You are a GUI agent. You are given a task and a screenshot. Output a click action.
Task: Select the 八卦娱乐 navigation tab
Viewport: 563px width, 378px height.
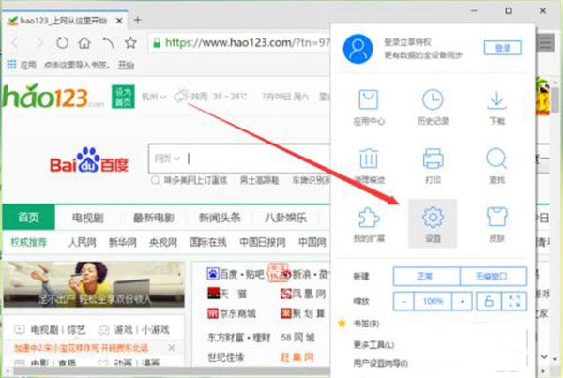pos(286,218)
